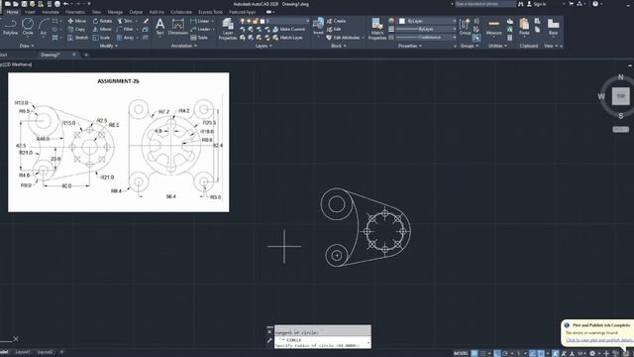
Task: Click the Leader tool
Action: [200, 29]
